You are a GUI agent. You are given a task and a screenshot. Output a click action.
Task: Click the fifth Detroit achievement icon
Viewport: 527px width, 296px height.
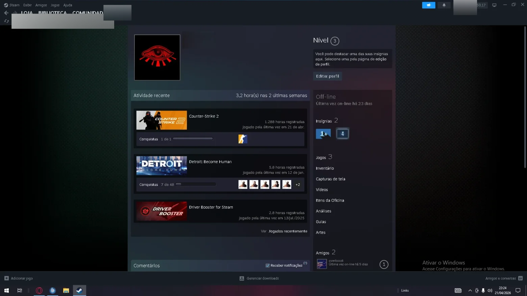[x=287, y=184]
